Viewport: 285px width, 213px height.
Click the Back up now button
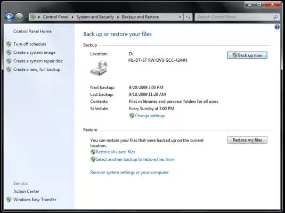click(247, 55)
